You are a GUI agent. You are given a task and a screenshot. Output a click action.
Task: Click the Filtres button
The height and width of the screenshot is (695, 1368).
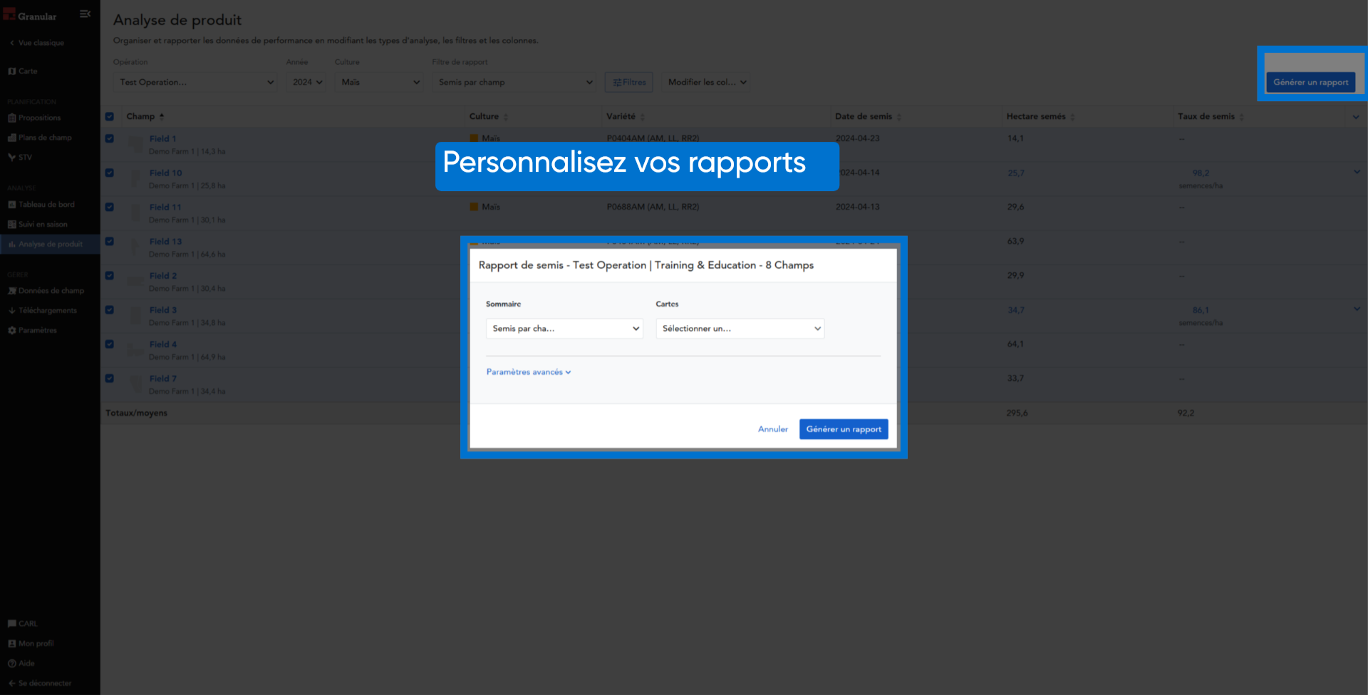pyautogui.click(x=629, y=82)
